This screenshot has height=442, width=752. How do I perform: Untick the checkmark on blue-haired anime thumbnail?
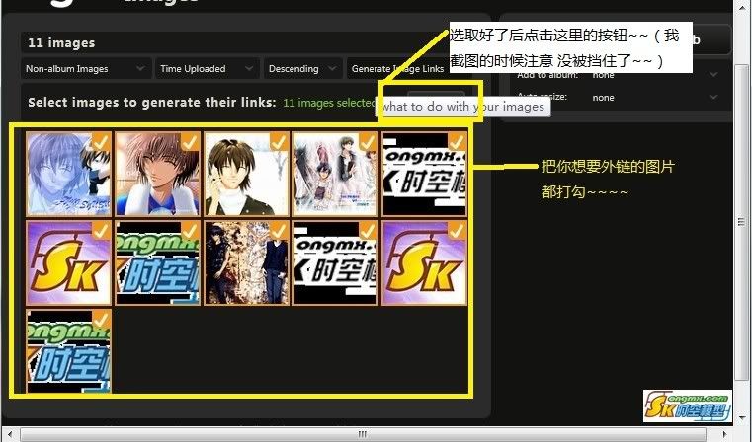[x=101, y=142]
